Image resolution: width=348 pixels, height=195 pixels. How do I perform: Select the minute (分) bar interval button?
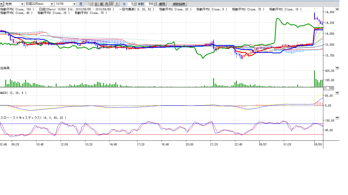click(111, 4)
